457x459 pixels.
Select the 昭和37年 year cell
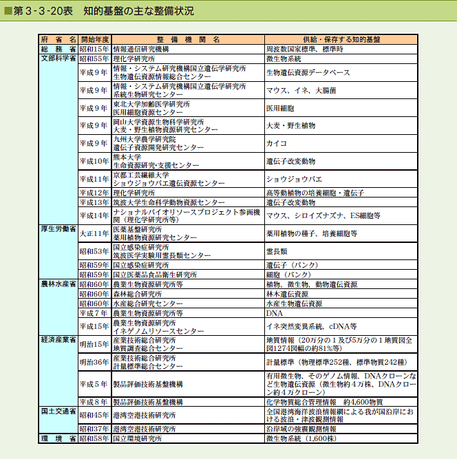tap(95, 429)
